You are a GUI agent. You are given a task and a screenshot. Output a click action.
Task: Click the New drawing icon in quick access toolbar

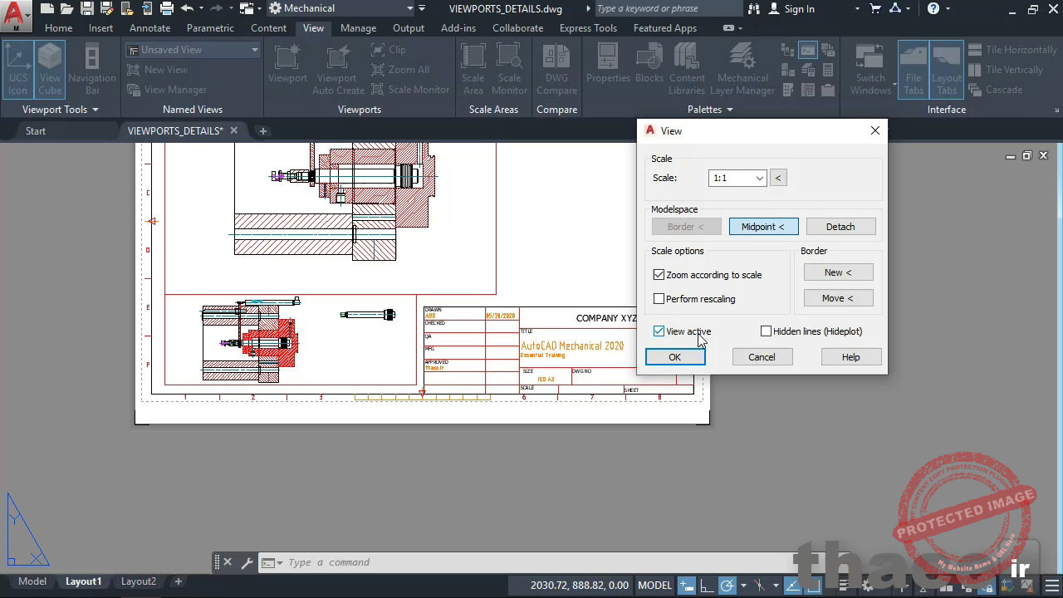(x=47, y=9)
